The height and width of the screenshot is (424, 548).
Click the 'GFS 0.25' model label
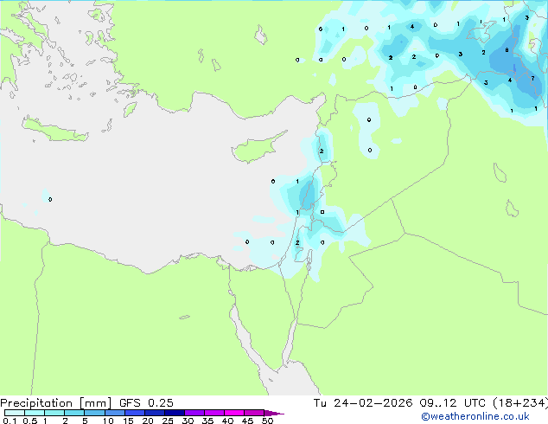(x=146, y=403)
